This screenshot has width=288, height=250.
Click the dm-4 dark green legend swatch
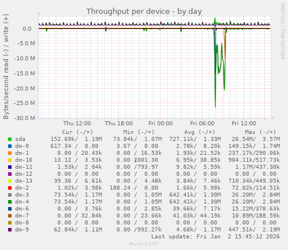coord(10,202)
